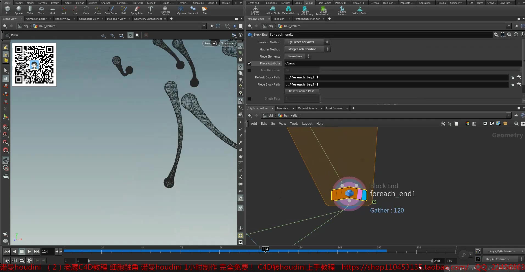The width and height of the screenshot is (525, 272).
Task: Switch to the Geometry Spreadsheet tab
Action: coord(148,19)
